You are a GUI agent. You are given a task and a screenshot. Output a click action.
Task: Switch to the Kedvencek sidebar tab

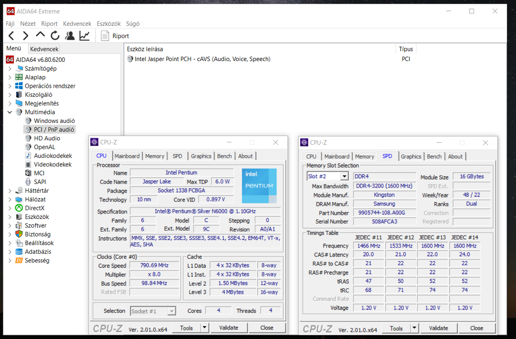point(45,49)
